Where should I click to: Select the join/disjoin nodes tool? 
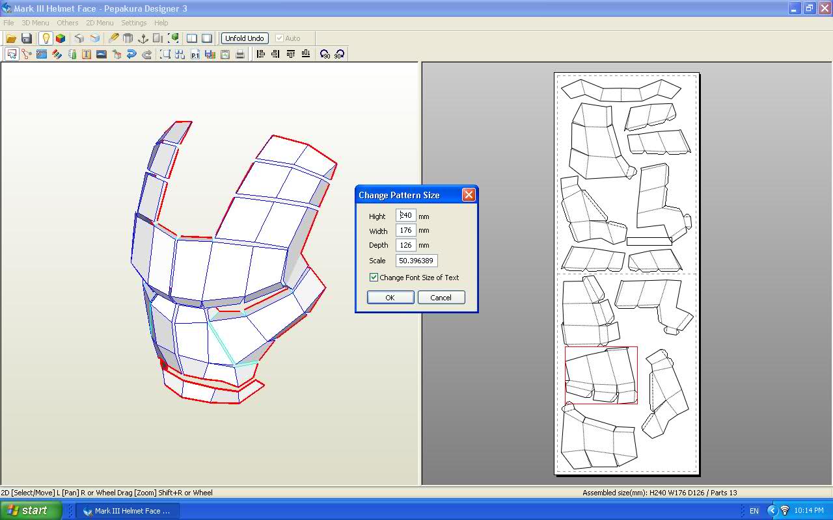click(x=27, y=55)
